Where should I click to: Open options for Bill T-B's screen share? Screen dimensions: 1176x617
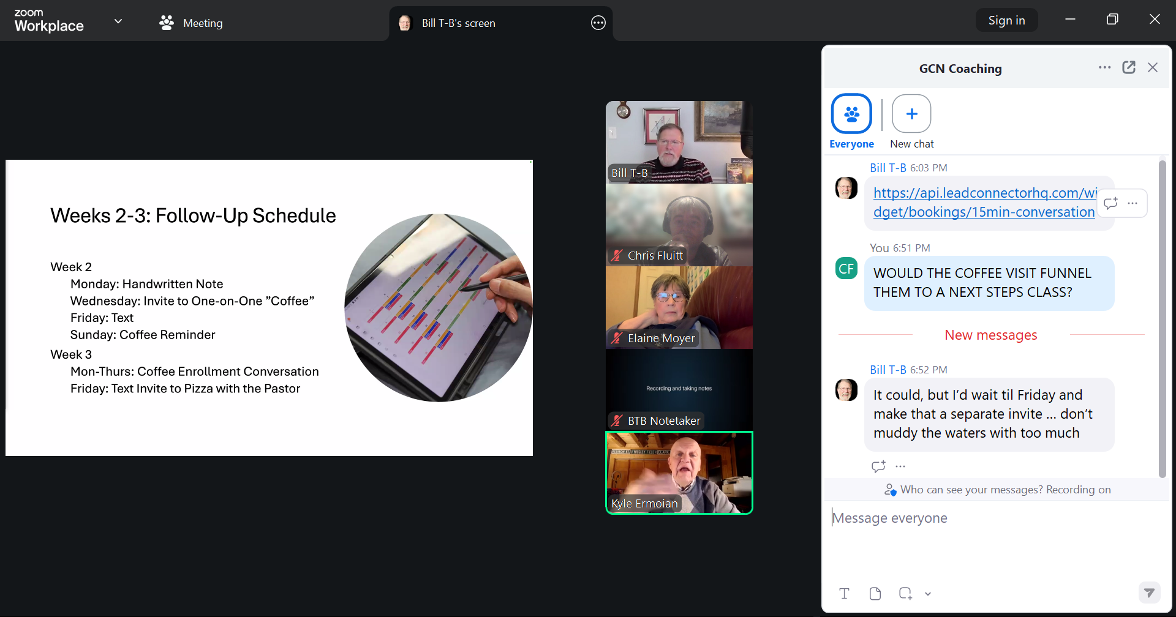pos(598,23)
